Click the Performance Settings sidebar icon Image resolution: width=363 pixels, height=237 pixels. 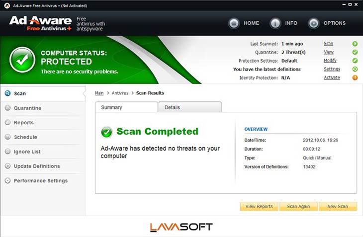click(7, 180)
